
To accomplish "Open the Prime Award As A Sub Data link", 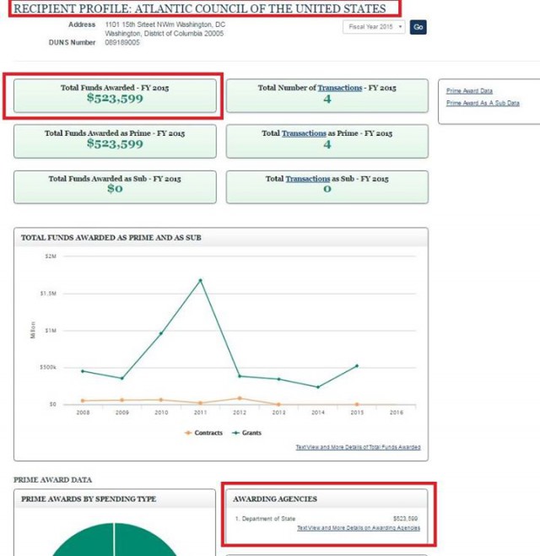I will [483, 103].
